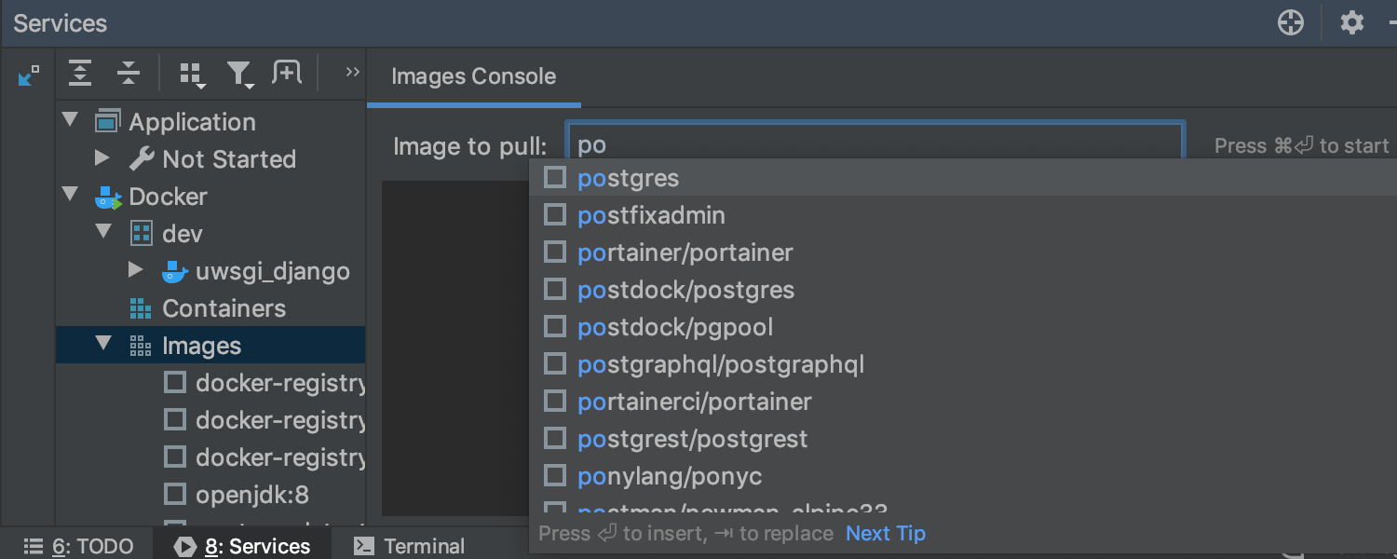1397x559 pixels.
Task: Collapse the Docker tree node
Action: pos(70,196)
